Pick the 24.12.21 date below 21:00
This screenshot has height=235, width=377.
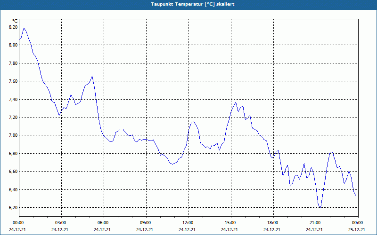tap(314, 229)
